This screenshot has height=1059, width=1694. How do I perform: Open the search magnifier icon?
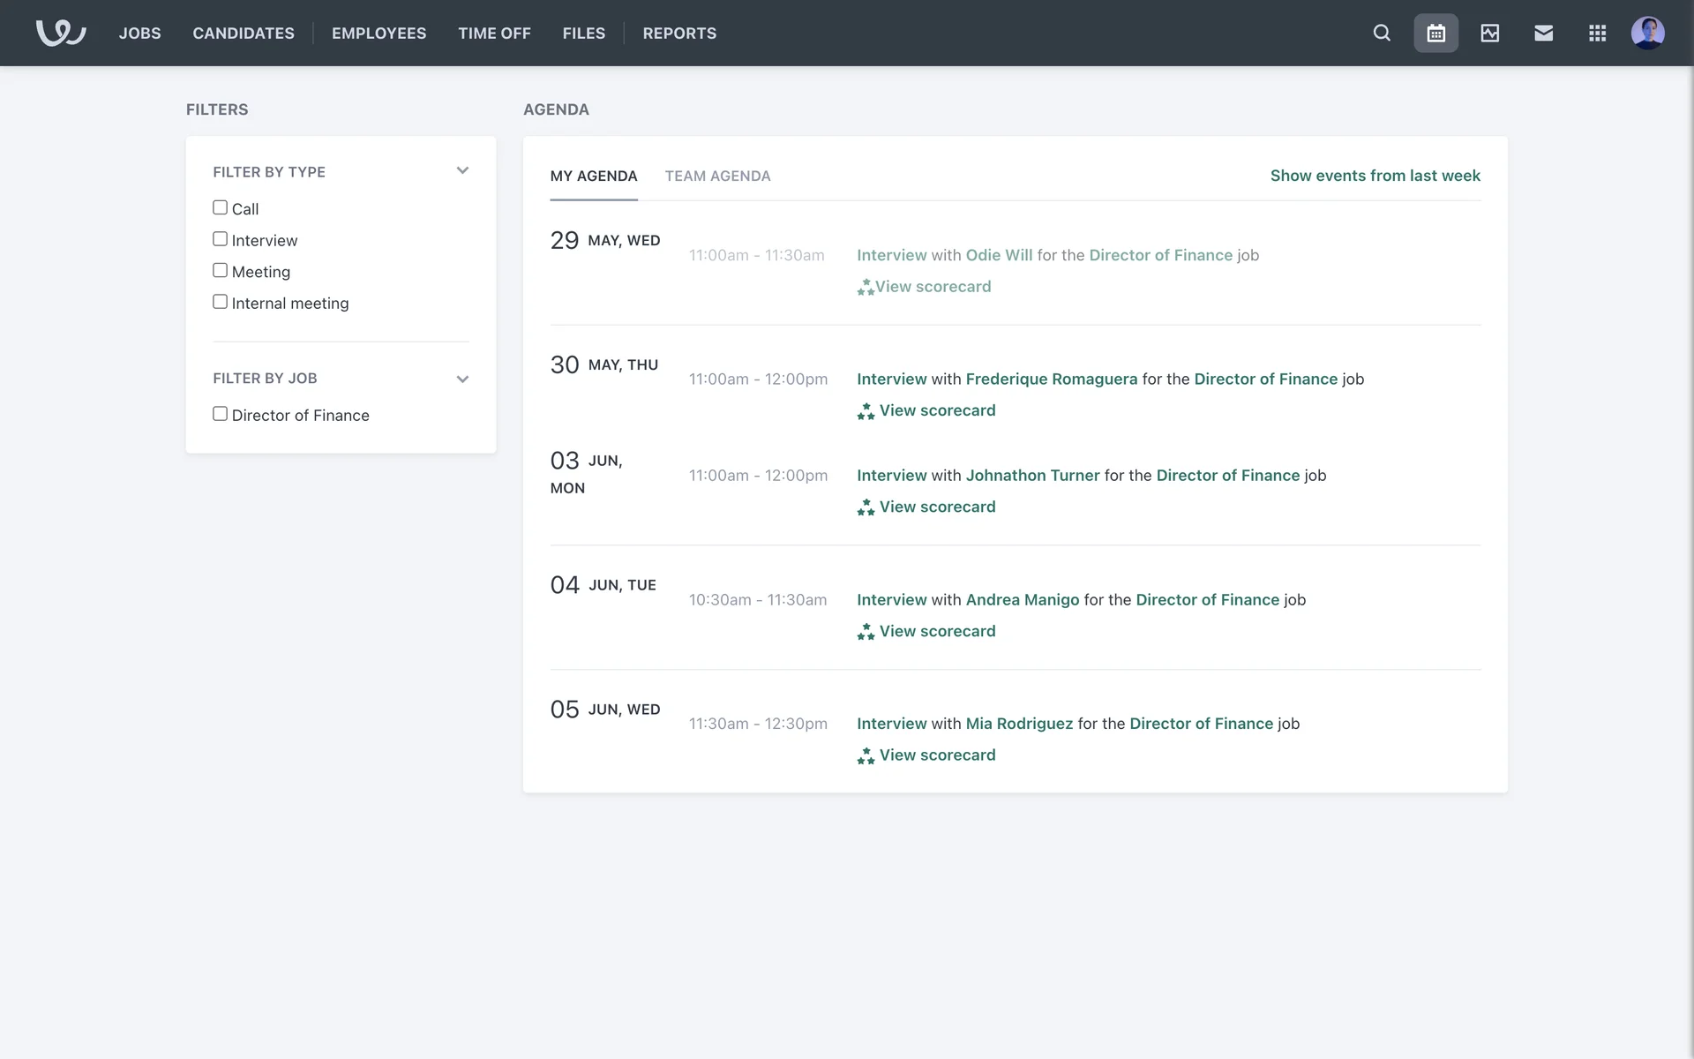point(1382,33)
